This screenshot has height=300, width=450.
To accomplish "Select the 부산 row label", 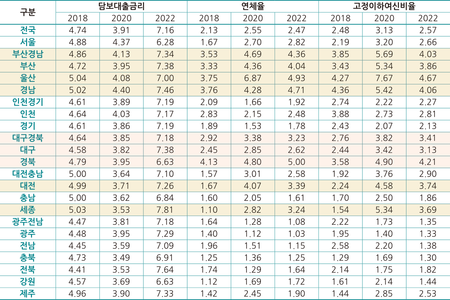I will [x=28, y=66].
